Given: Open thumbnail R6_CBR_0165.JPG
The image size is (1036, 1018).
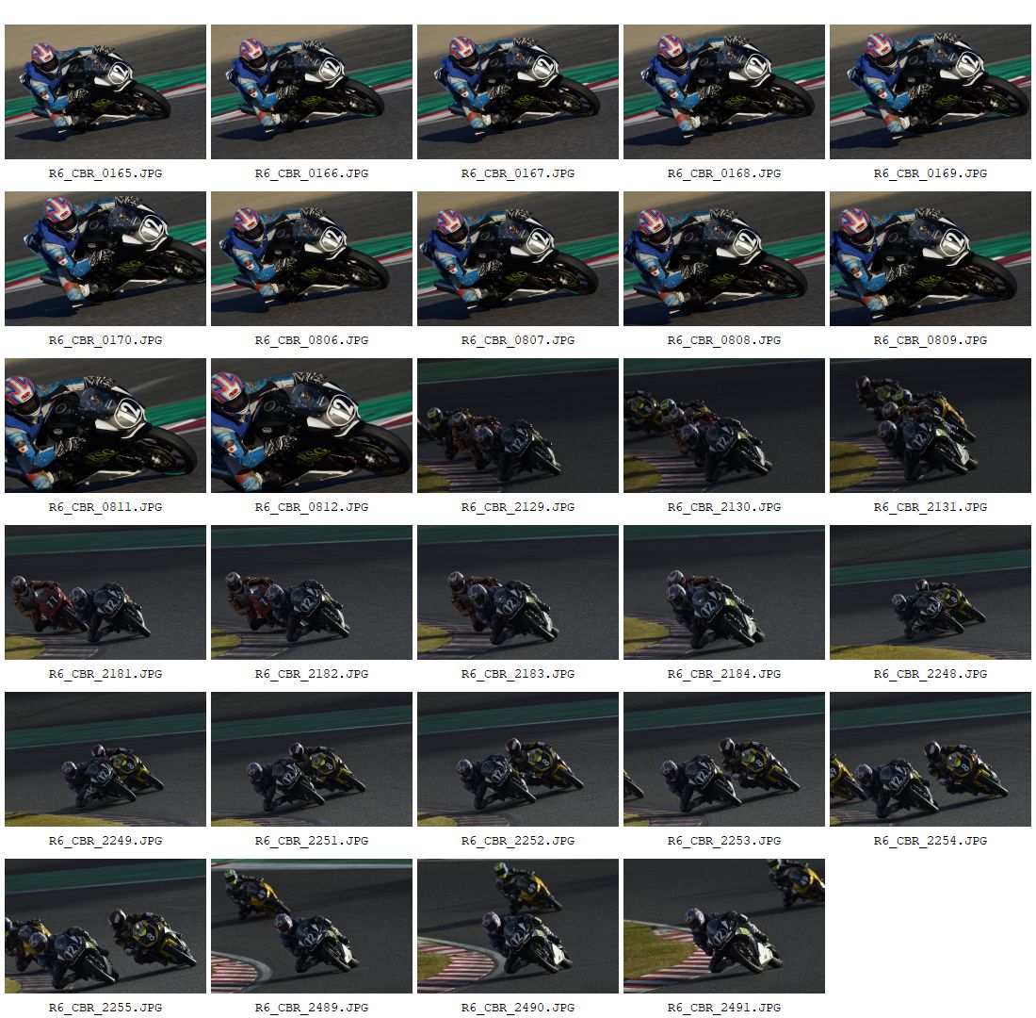Looking at the screenshot, I should pos(105,92).
